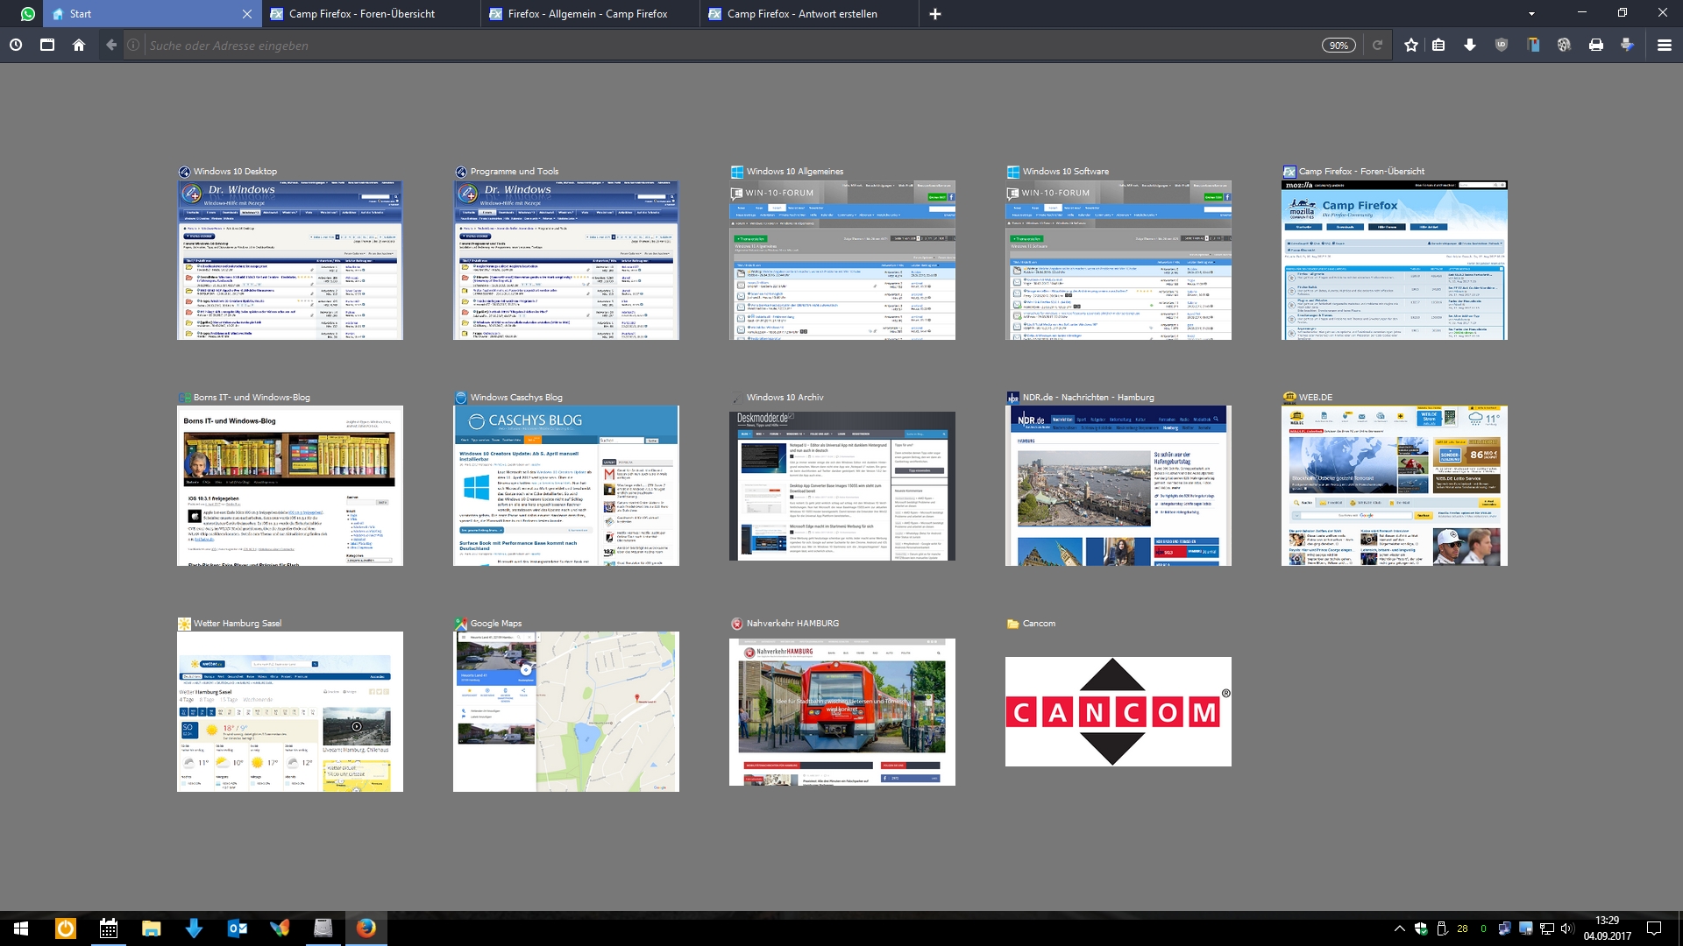Open a new tab with plus button
The width and height of the screenshot is (1683, 946).
coord(934,14)
